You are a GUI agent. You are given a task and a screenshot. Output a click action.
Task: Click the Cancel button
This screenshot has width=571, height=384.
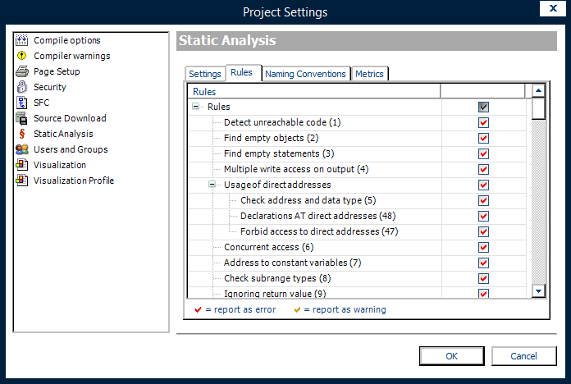click(523, 356)
